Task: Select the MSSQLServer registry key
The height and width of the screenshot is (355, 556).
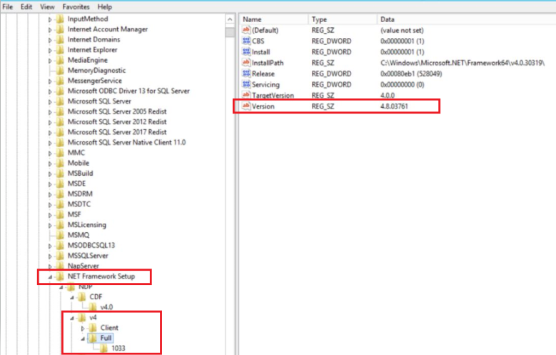Action: click(88, 255)
